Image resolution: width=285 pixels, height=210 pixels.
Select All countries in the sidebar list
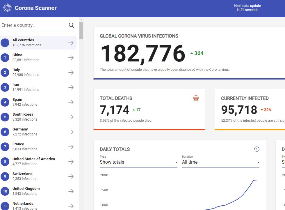click(38, 43)
